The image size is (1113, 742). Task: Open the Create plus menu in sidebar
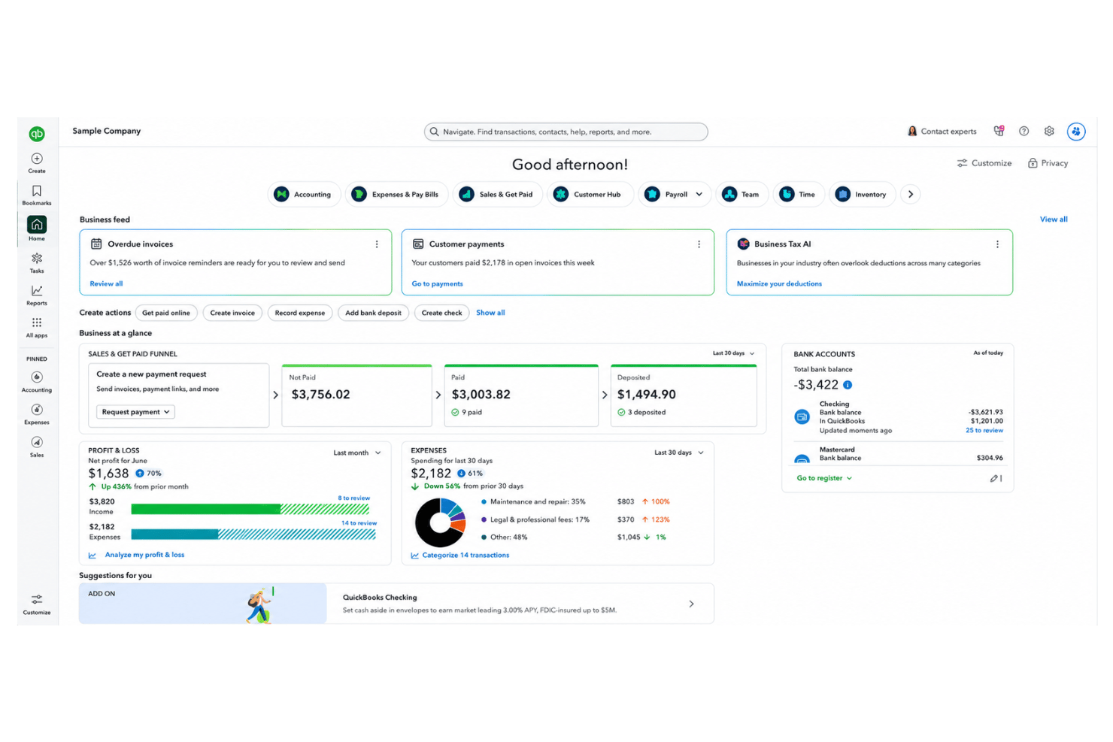[37, 163]
